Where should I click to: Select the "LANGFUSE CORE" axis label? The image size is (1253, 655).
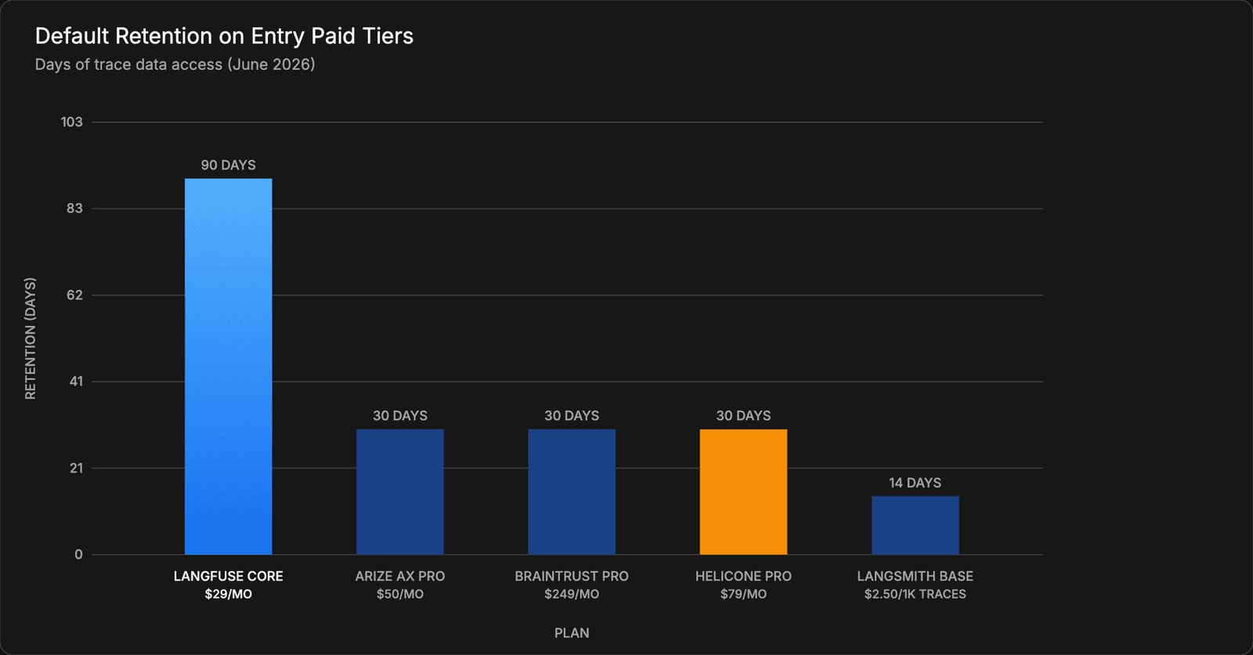click(x=228, y=576)
